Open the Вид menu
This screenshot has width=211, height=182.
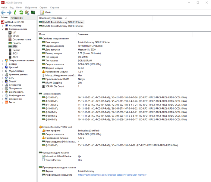click(11, 8)
